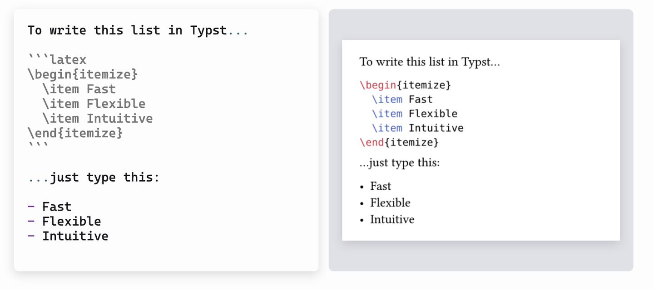Click the \item Fast line in the editor
This screenshot has width=654, height=289.
click(79, 89)
